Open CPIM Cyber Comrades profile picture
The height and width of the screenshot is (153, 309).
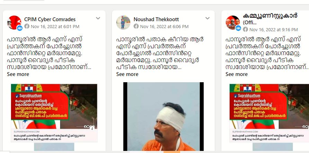(14, 23)
